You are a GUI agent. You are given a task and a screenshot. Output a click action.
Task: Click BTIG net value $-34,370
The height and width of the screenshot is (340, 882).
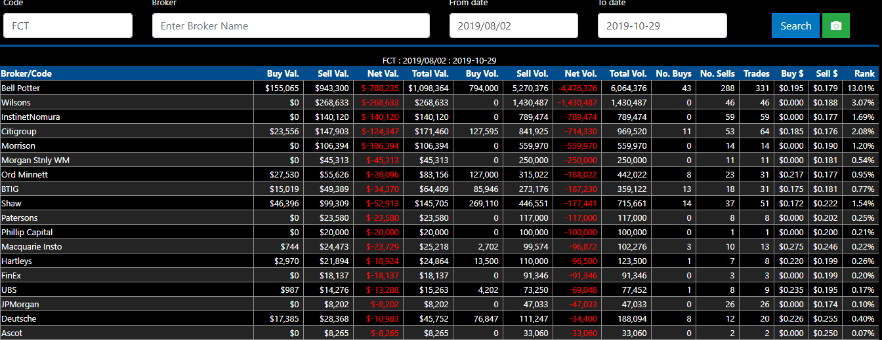[x=383, y=189]
